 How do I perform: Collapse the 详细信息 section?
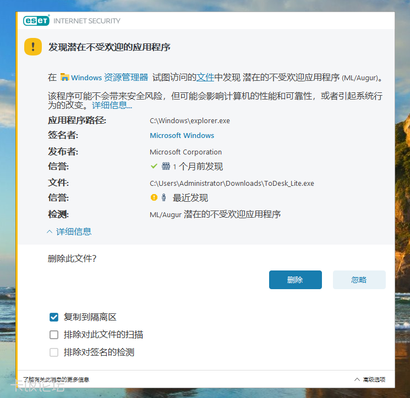(x=69, y=231)
